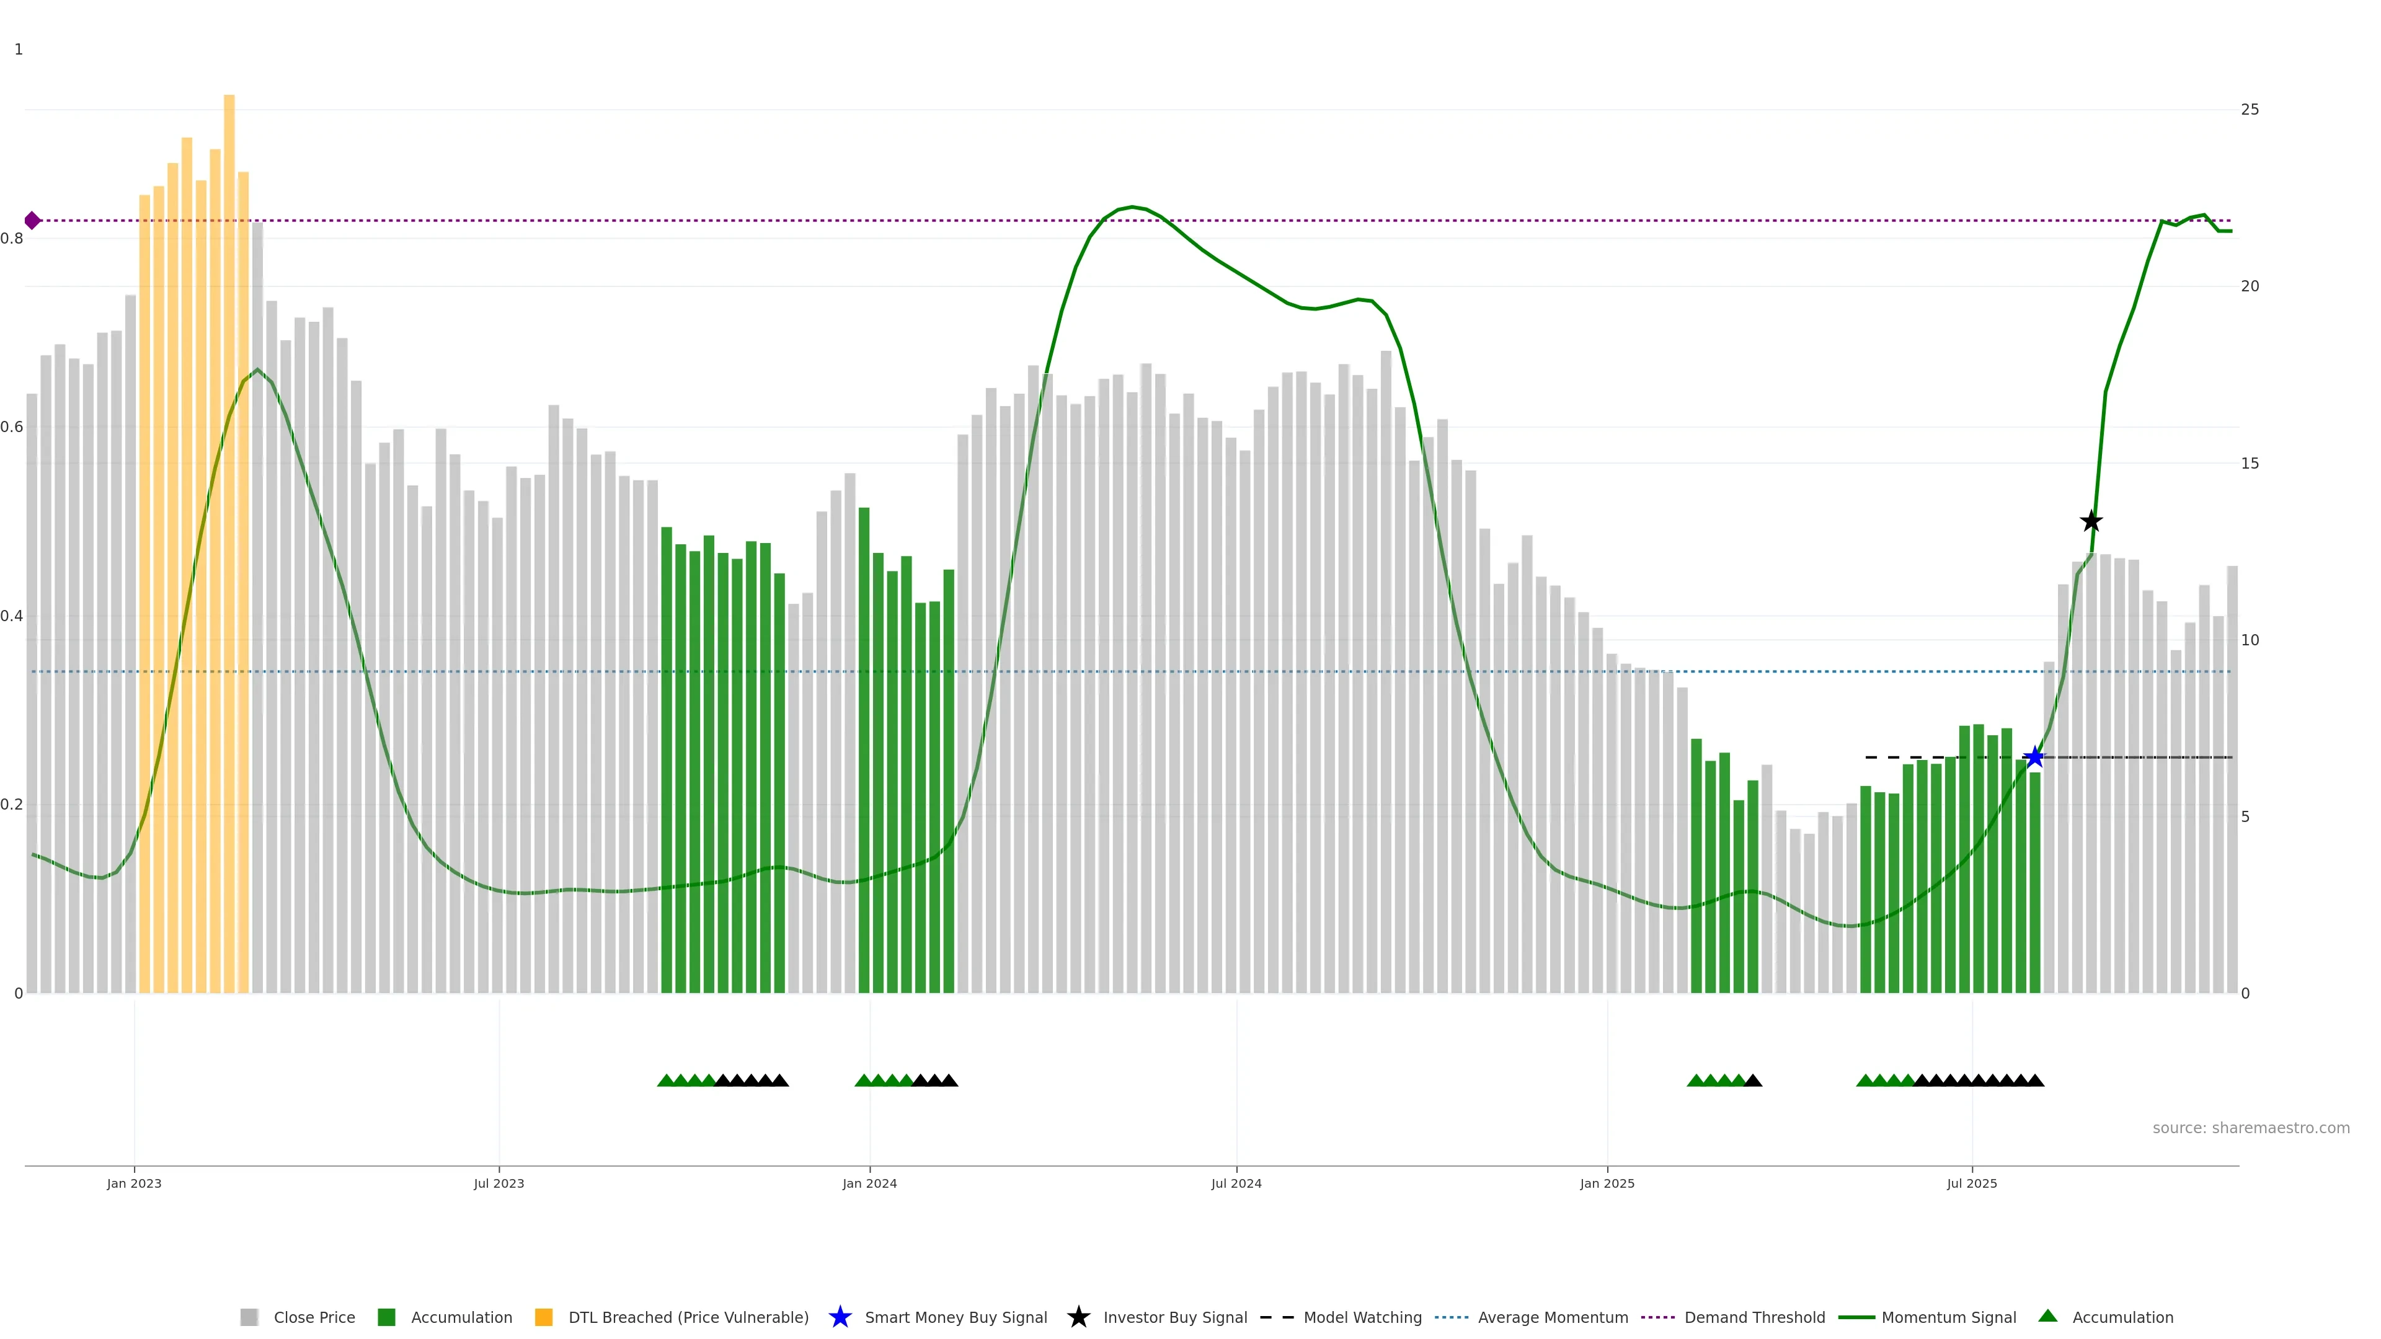Viewport: 2381px width, 1339px height.
Task: Click the purple diamond Demand Threshold marker
Action: tap(32, 220)
